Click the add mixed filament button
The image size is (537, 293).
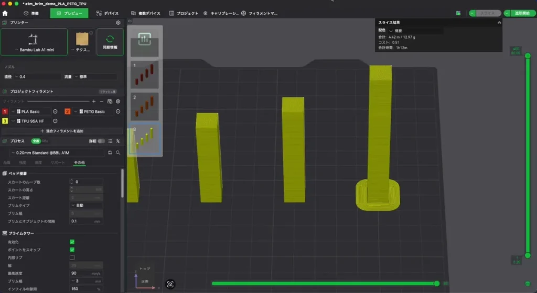tap(62, 131)
